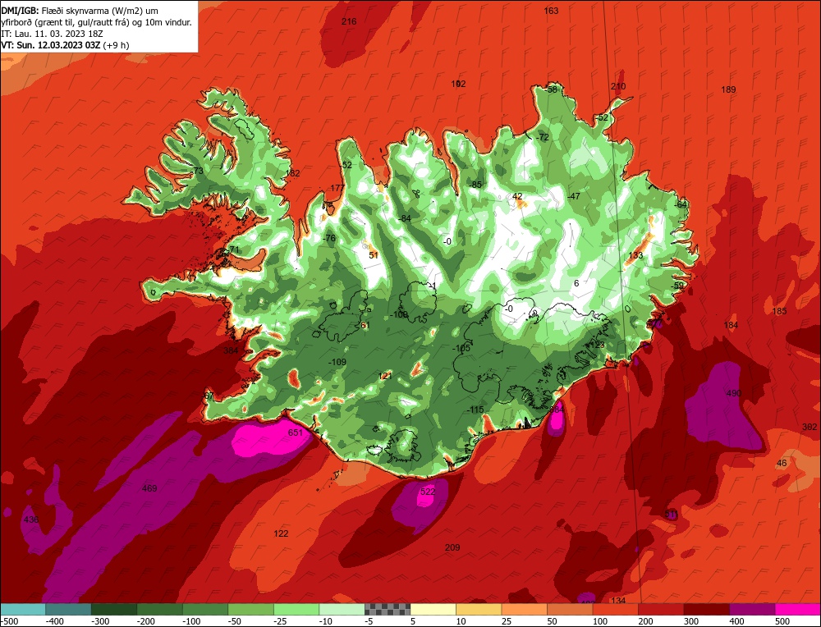Click the value 51 in northwest Iceland
The image size is (821, 627).
374,255
